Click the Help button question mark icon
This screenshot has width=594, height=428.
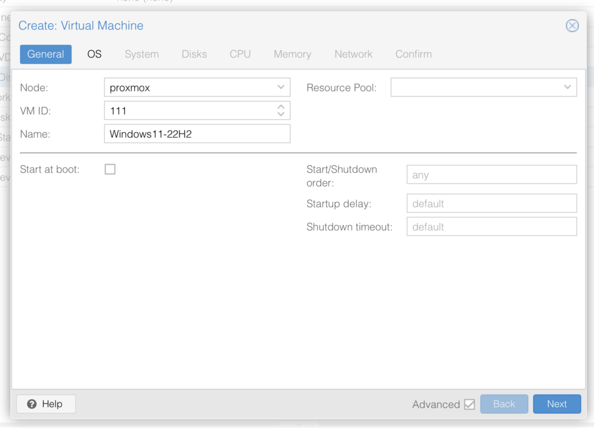32,404
